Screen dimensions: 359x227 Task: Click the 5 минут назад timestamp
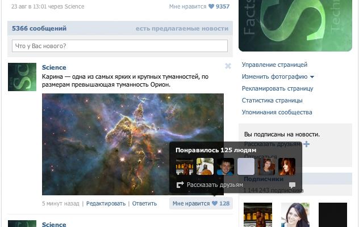point(61,203)
